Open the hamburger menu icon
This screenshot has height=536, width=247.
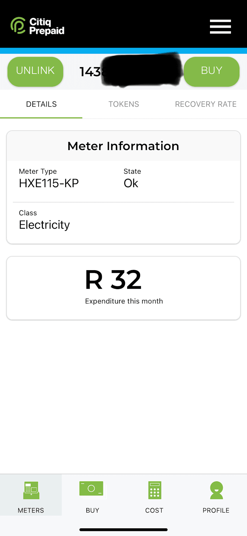(220, 27)
